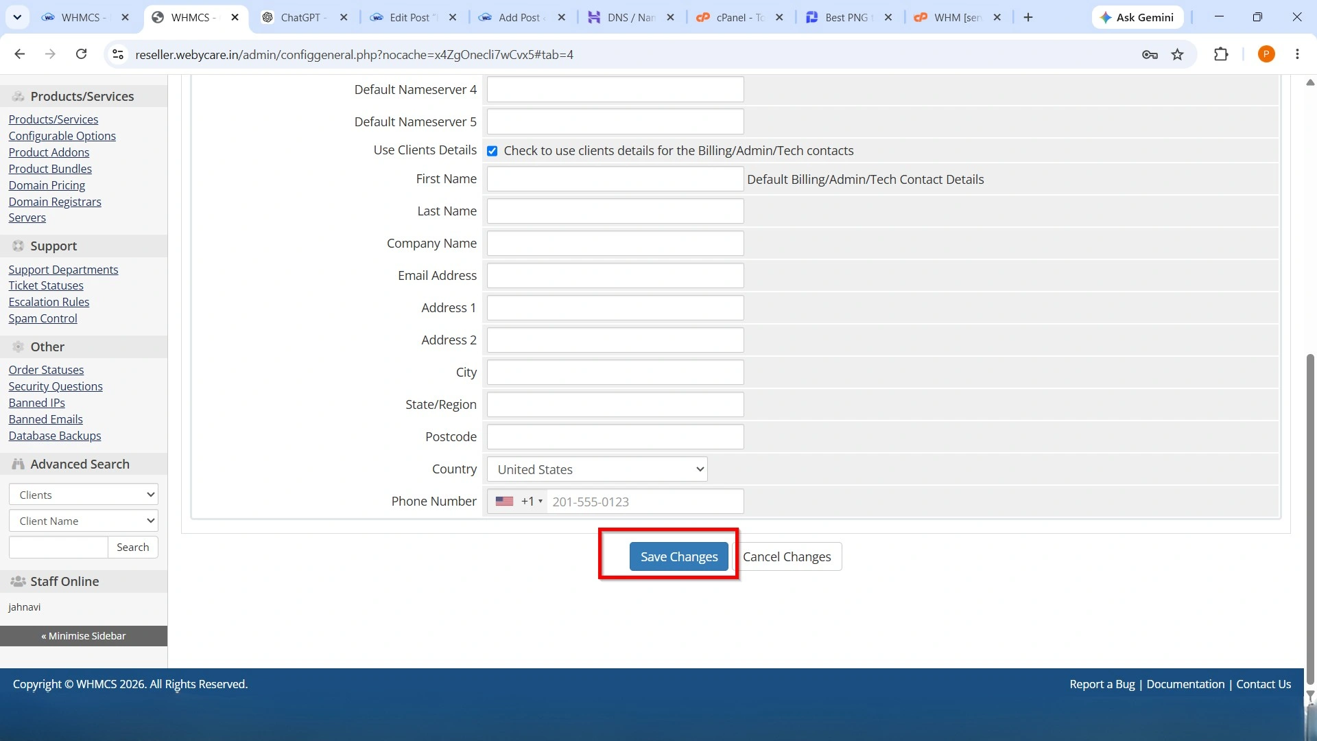Open Product Bundles link
Viewport: 1317px width, 741px height.
[50, 169]
